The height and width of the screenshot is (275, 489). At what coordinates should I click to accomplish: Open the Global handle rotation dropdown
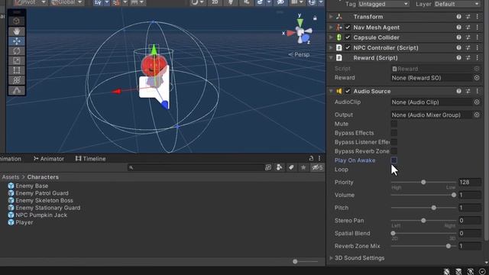point(66,2)
